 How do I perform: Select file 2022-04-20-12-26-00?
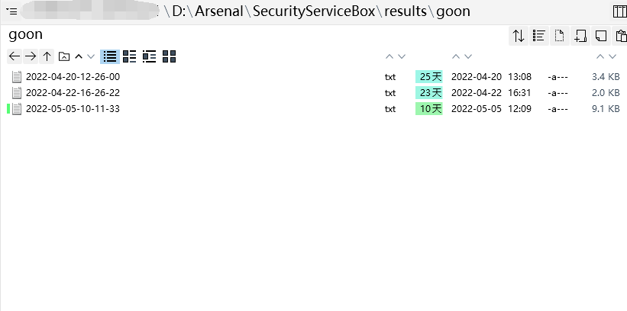click(x=73, y=76)
